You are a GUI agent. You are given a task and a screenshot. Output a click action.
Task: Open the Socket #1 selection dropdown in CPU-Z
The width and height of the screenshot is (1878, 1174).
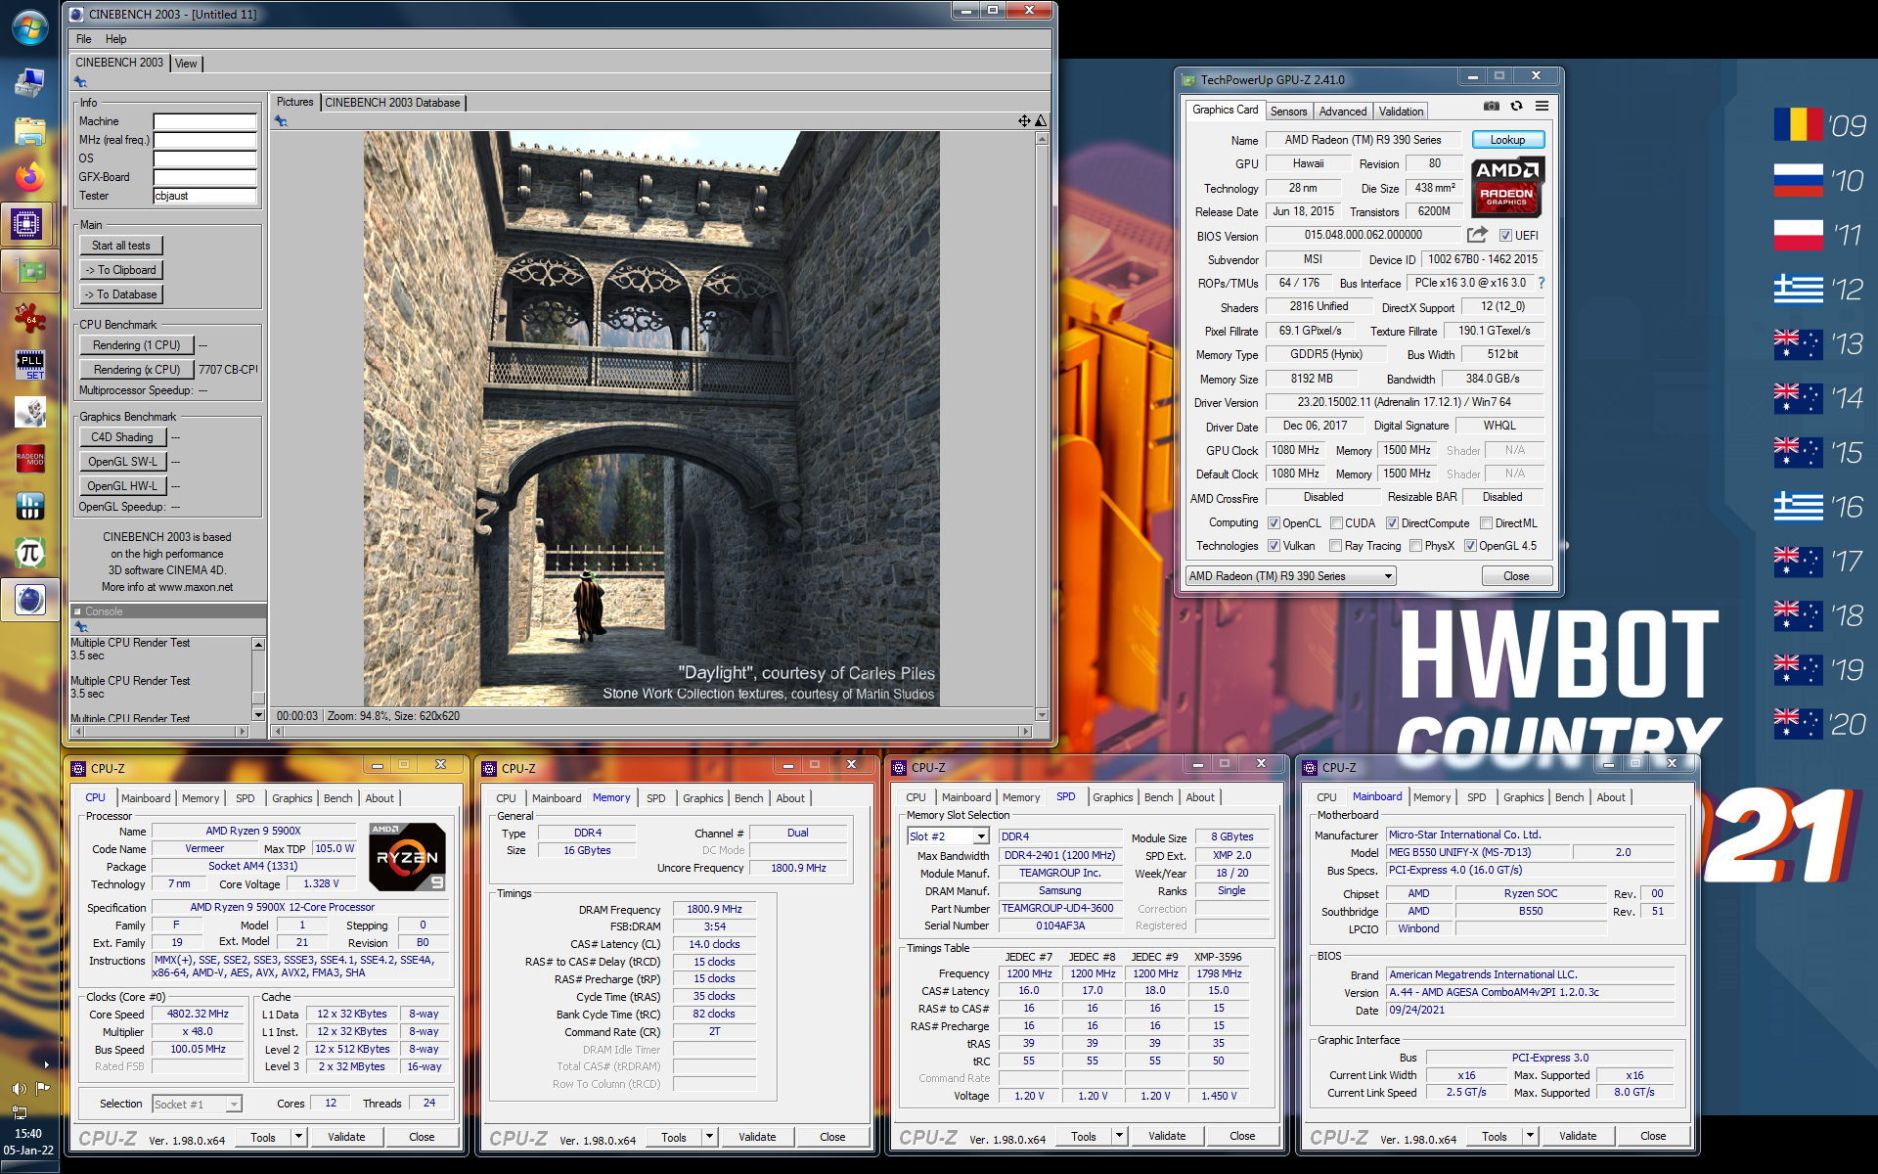click(x=197, y=1104)
